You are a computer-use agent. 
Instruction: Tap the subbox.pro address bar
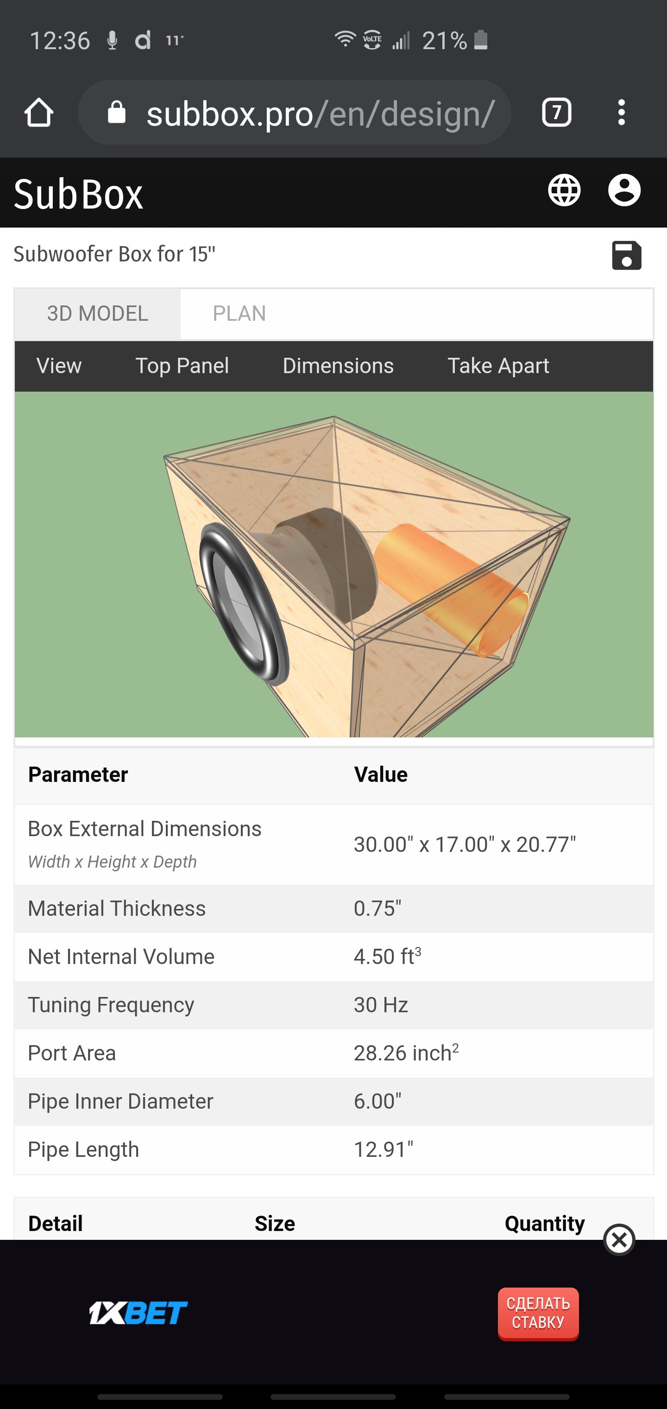click(320, 114)
